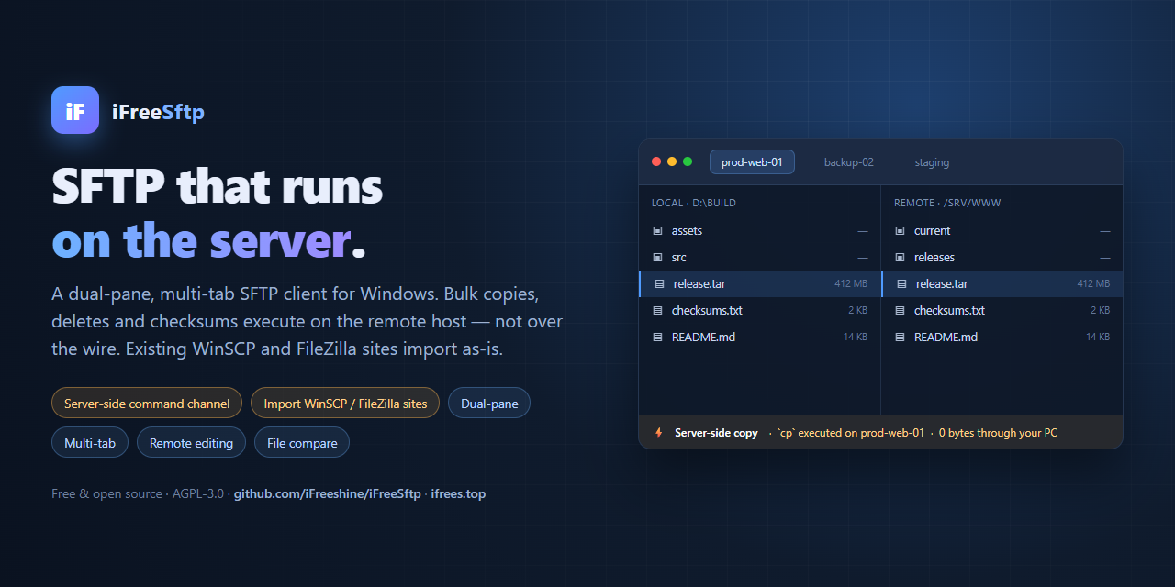Open the backup-02 tab
Viewport: 1175px width, 587px height.
point(849,162)
